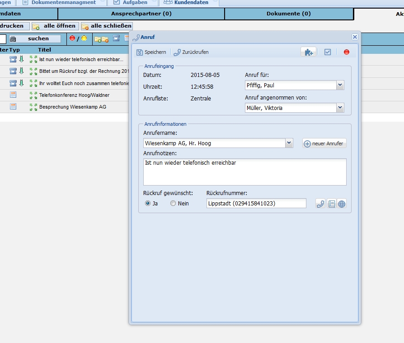Click the puzzle piece add-on icon

pos(308,52)
